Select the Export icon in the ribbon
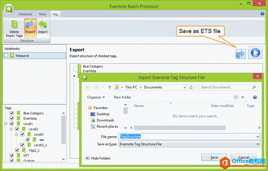268x171 pixels. [x=30, y=28]
